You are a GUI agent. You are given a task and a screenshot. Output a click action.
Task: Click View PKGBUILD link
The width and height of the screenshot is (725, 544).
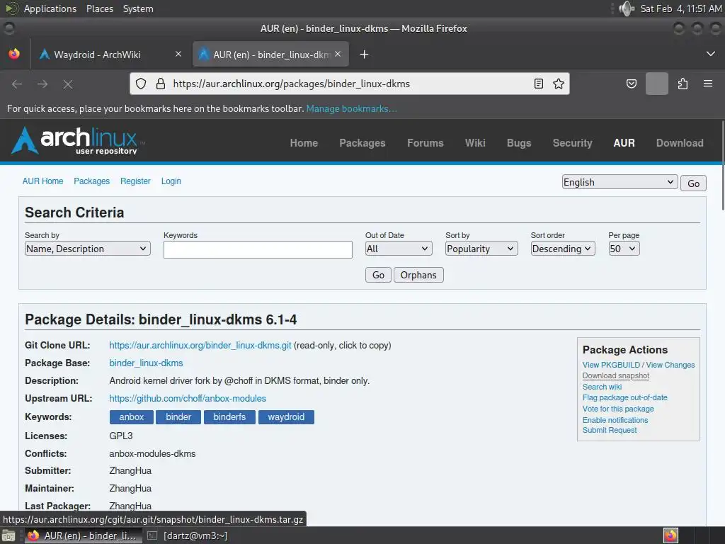pyautogui.click(x=611, y=365)
